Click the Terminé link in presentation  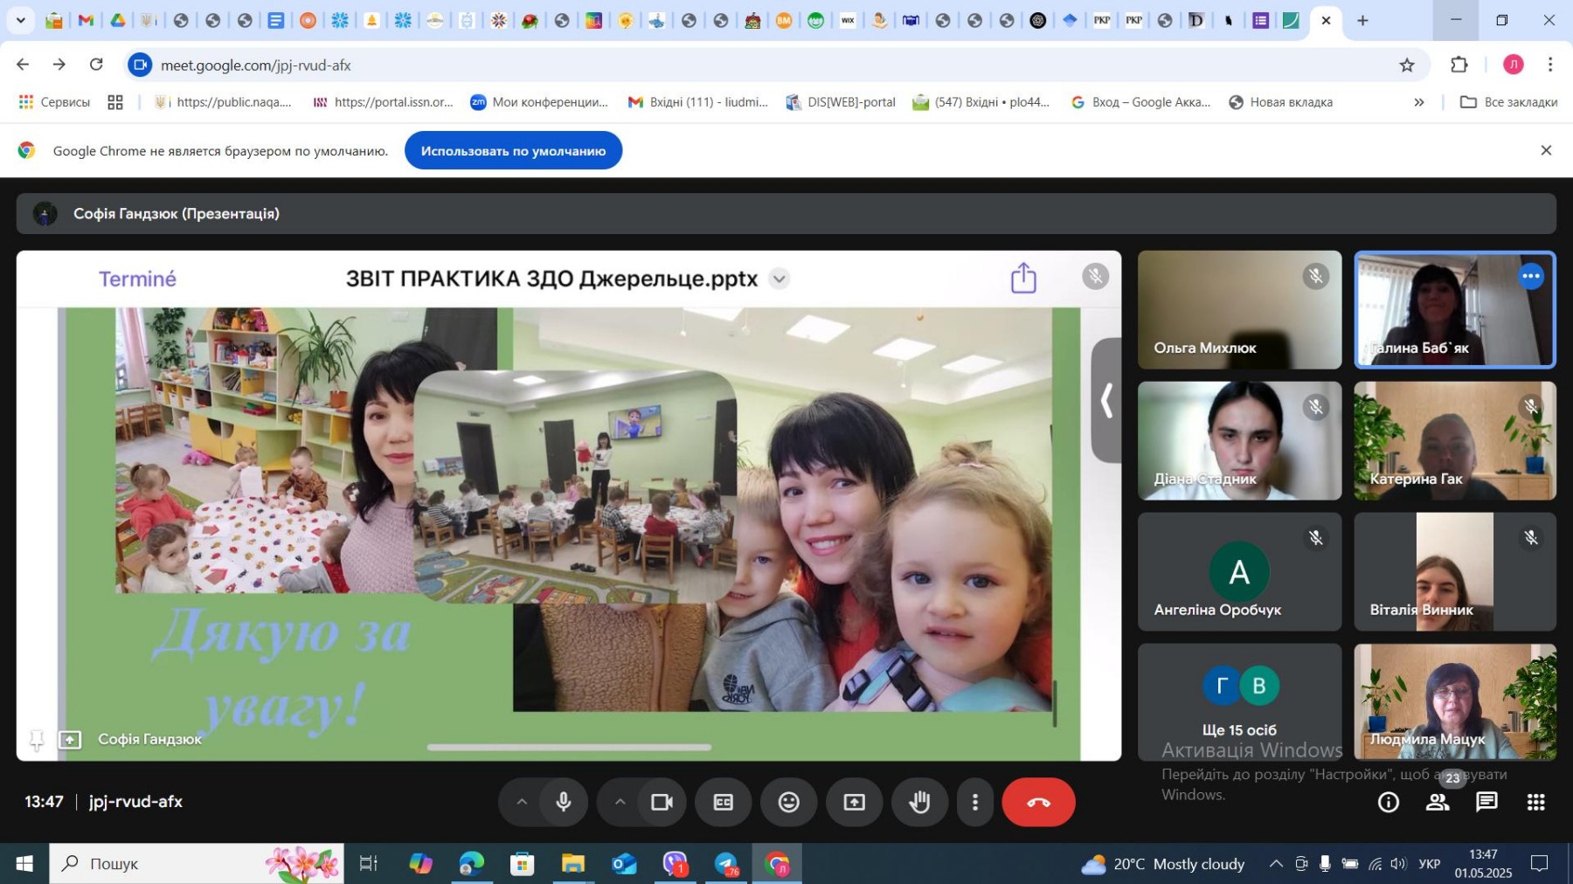pos(137,279)
